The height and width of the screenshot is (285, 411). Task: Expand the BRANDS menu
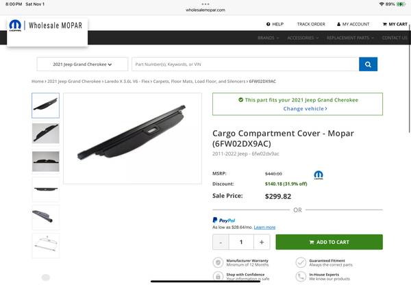[x=269, y=38]
